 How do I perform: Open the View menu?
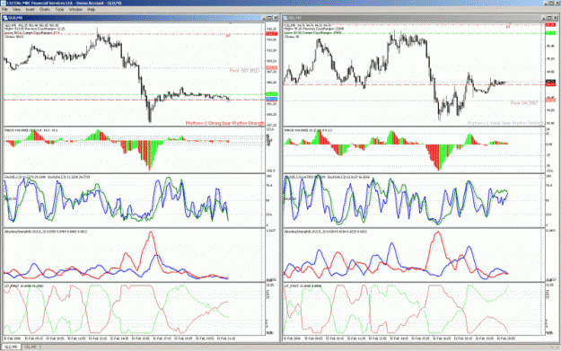[x=16, y=9]
